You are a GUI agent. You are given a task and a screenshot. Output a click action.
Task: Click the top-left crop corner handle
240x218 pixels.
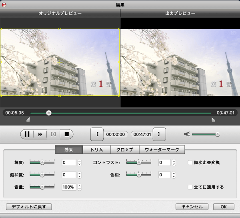(1, 29)
